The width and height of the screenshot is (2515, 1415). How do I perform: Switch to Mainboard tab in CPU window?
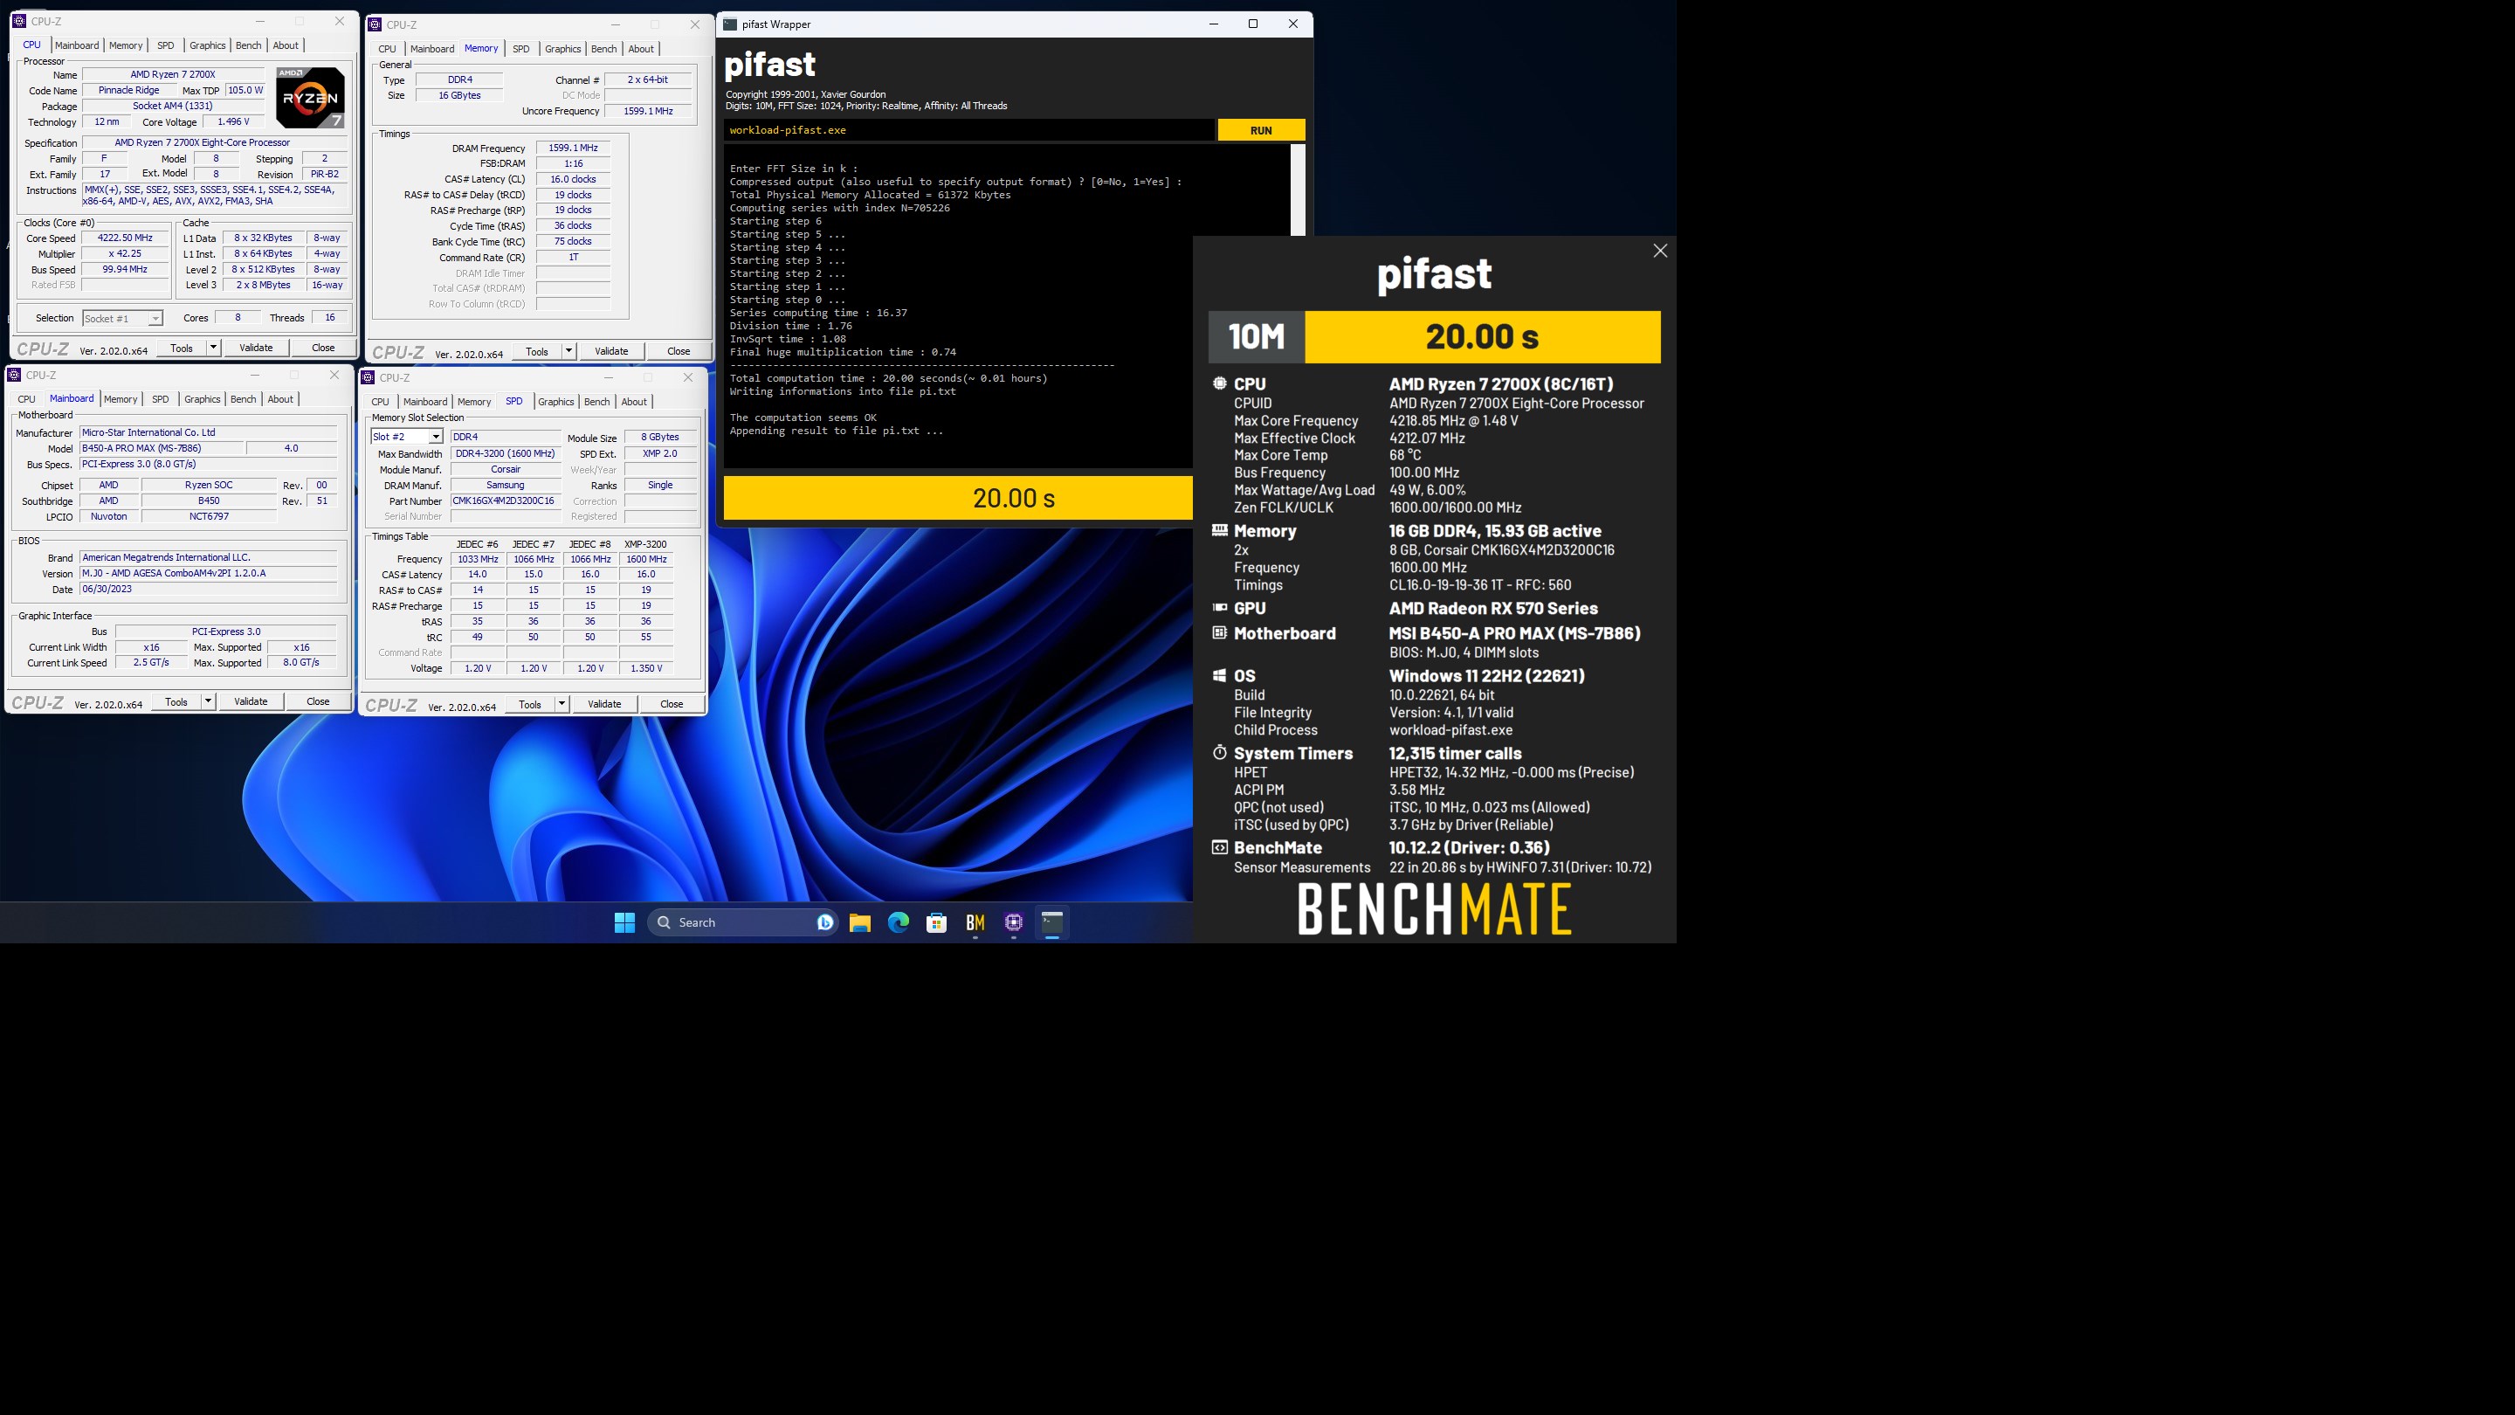[76, 45]
